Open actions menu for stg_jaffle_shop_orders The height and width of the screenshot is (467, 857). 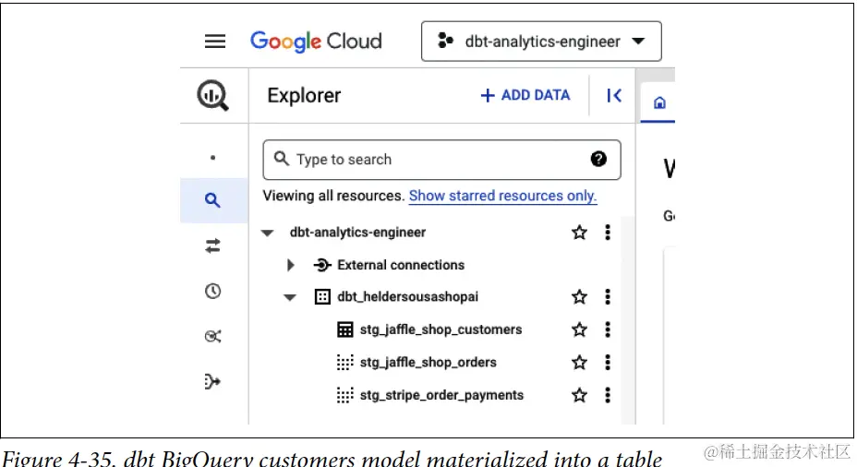[x=608, y=362]
